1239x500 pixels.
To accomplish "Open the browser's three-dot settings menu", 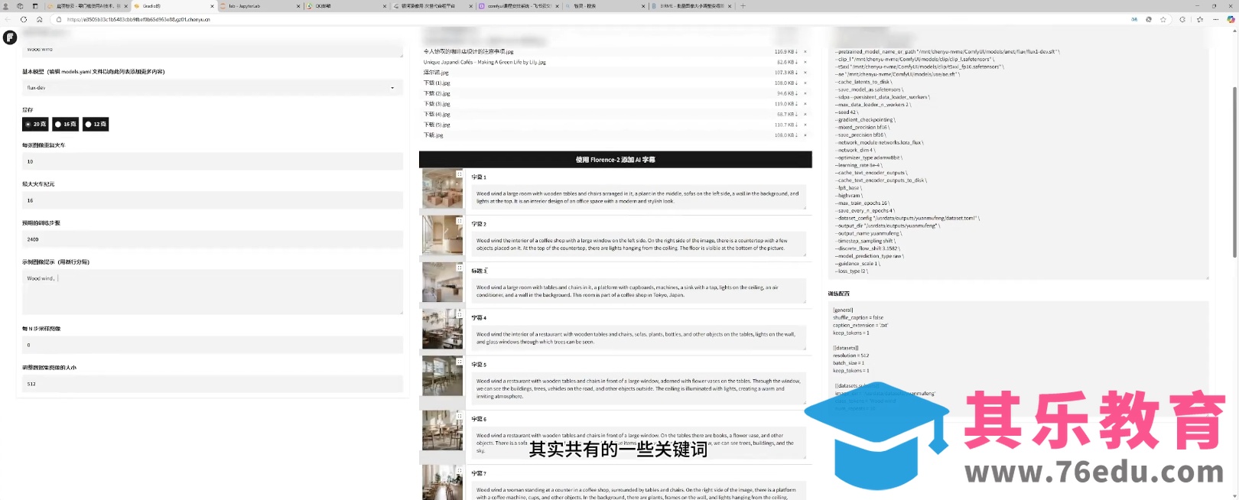I will pos(1215,19).
